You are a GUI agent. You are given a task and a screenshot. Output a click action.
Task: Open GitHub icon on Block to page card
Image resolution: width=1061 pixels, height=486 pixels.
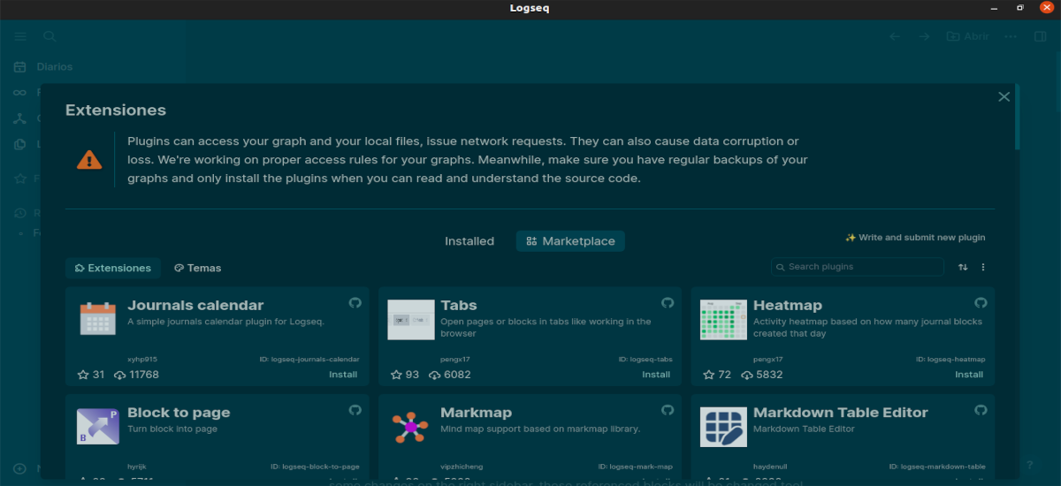(x=355, y=409)
